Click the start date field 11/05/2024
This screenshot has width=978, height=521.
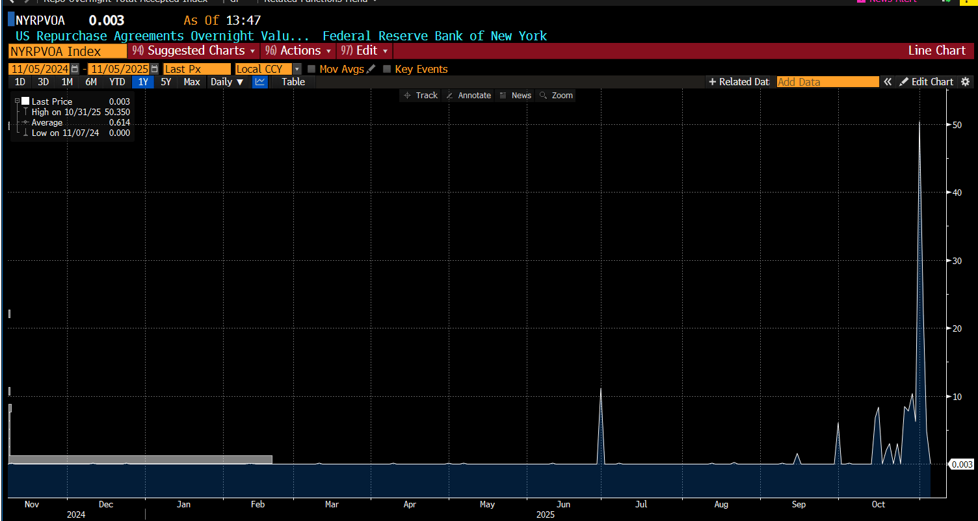tap(39, 69)
